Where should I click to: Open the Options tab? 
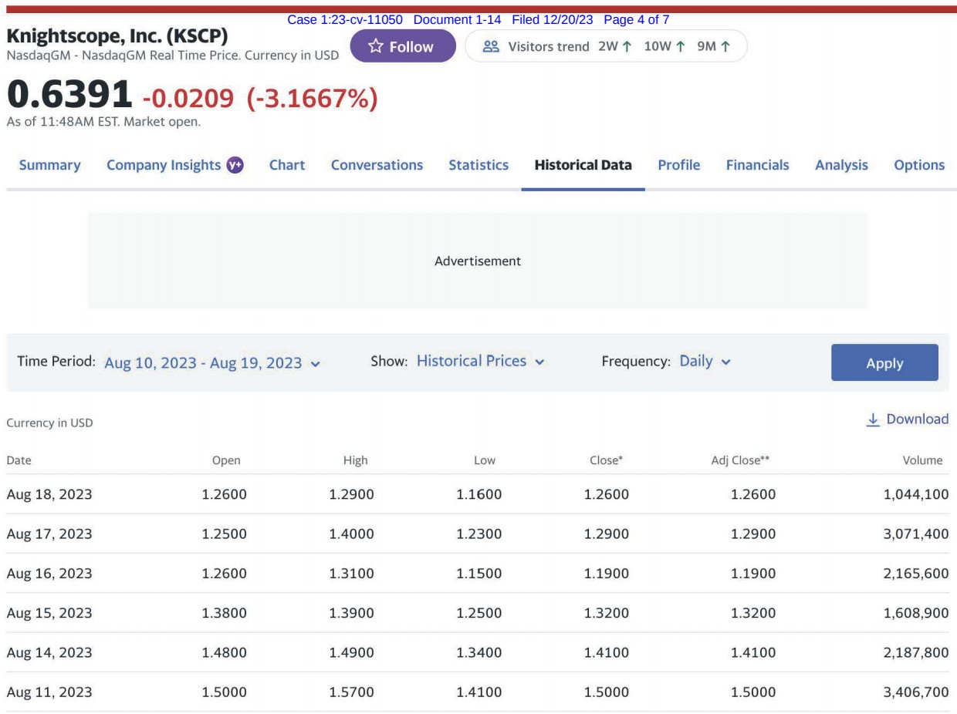click(x=919, y=165)
